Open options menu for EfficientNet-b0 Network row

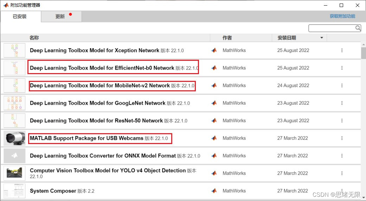pyautogui.click(x=342, y=68)
